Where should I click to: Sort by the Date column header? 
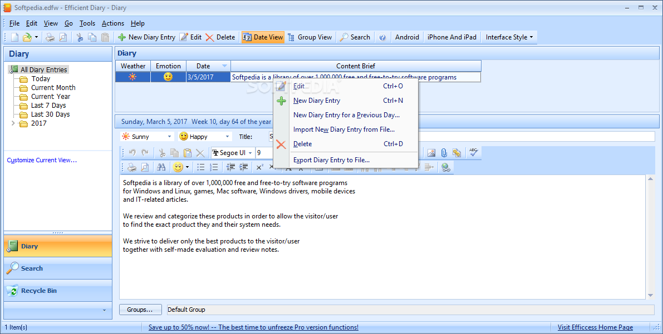coord(208,66)
